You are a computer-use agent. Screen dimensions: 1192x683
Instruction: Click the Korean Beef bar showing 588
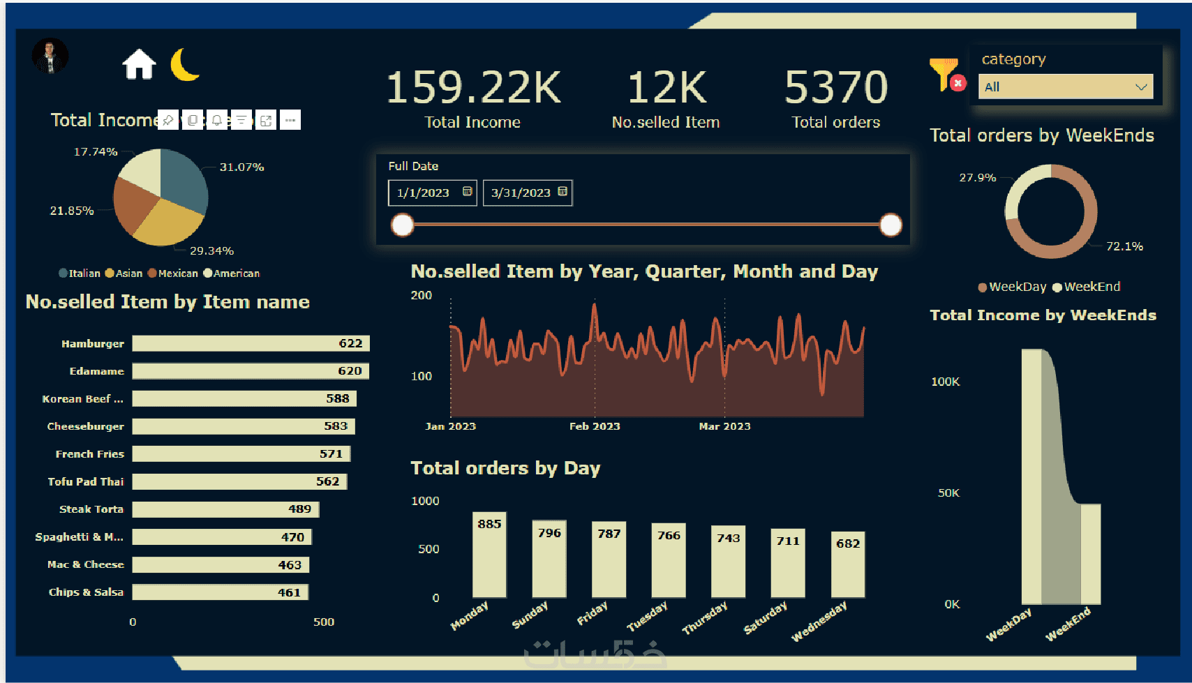pyautogui.click(x=244, y=398)
